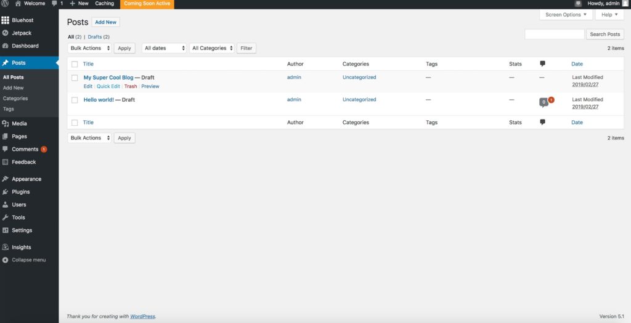The width and height of the screenshot is (631, 323).
Task: Check the box for Hello world! post
Action: tap(75, 100)
